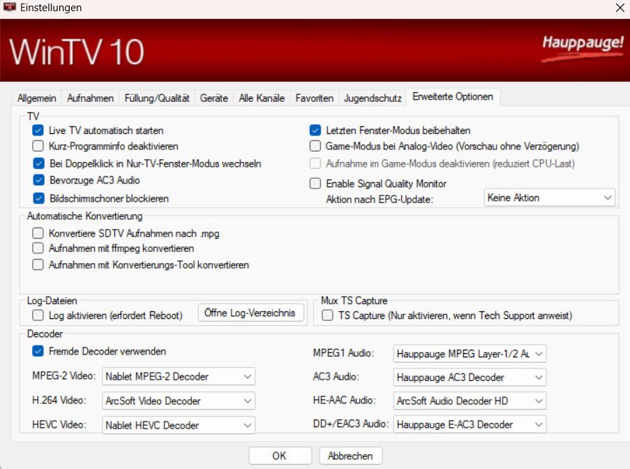Toggle Bei Doppelklick in Nur-TV-Fenster-Modus wechseln
Screen dimensions: 630x469
pos(38,163)
